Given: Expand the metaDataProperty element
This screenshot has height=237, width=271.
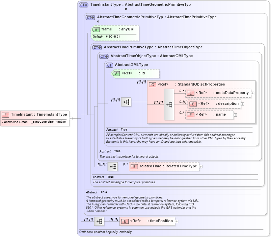Looking at the screenshot, I should click(252, 92).
